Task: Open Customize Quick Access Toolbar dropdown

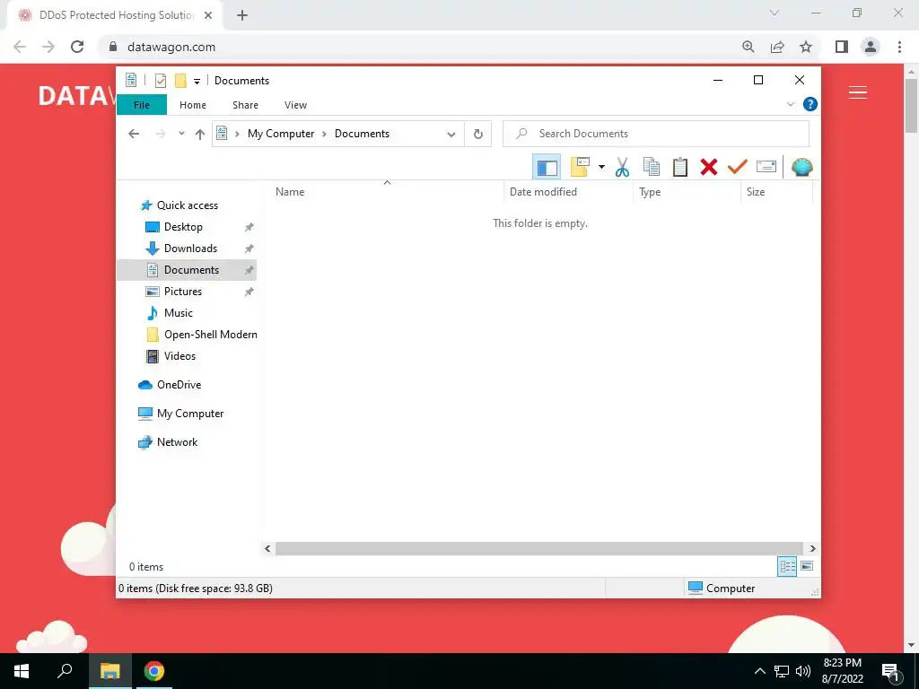Action: tap(197, 82)
